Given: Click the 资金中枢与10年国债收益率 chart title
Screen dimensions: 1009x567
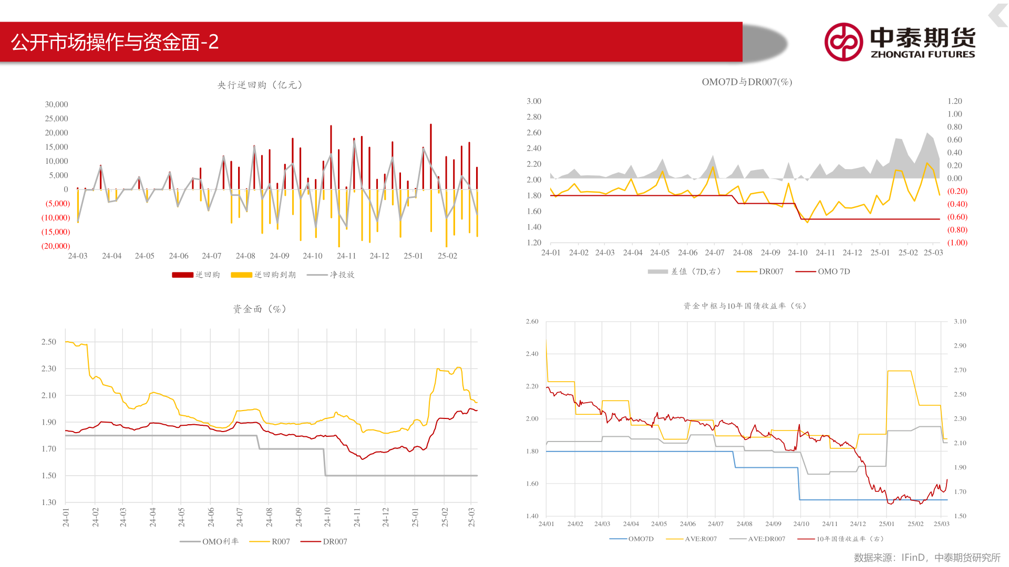Looking at the screenshot, I should pos(745,306).
